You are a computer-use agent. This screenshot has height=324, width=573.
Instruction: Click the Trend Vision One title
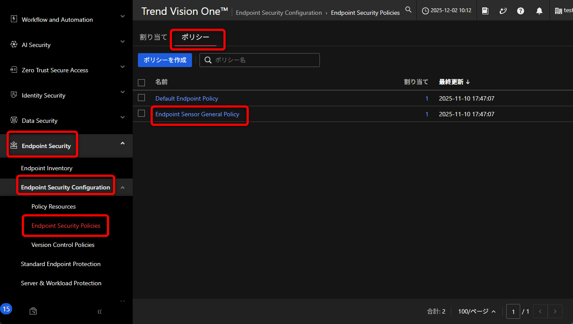click(x=185, y=12)
